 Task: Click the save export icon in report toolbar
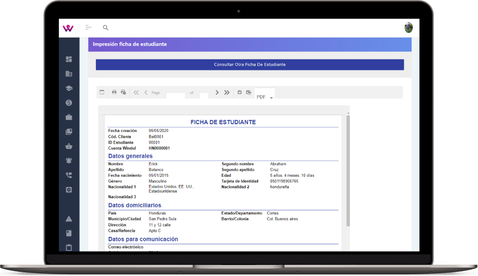tap(240, 92)
